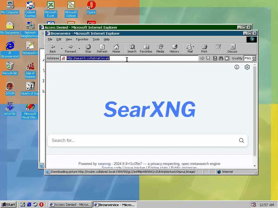Image resolution: width=278 pixels, height=208 pixels.
Task: Click scrollbar down arrow of page
Action: pos(255,166)
